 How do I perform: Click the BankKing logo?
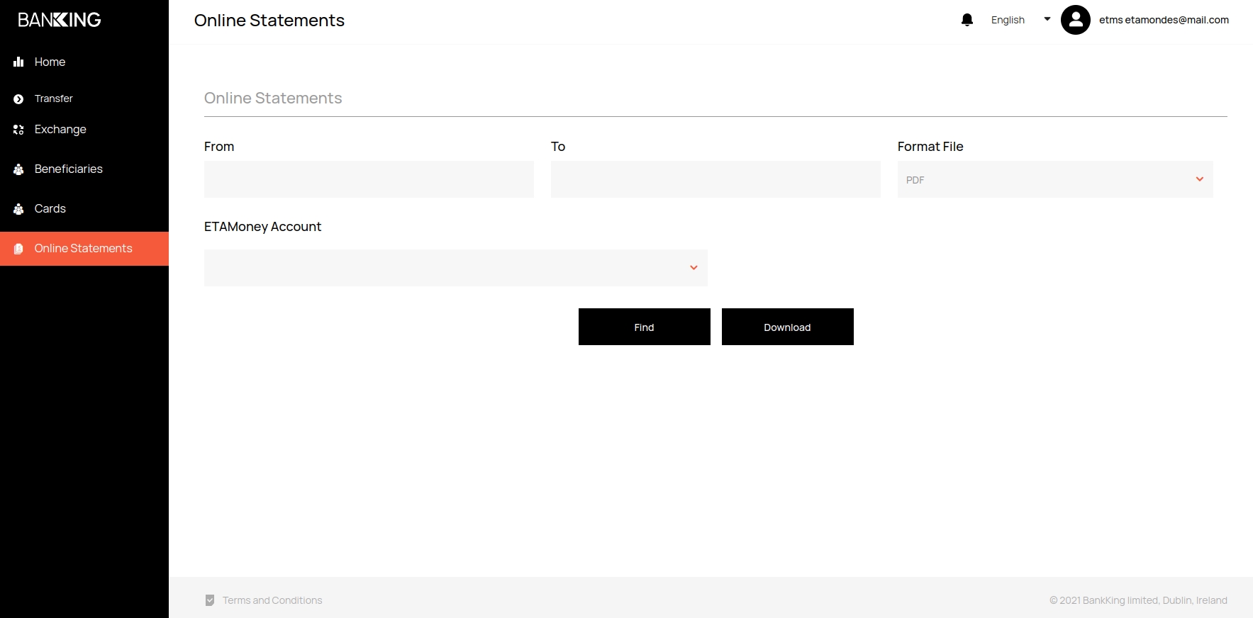click(x=60, y=20)
